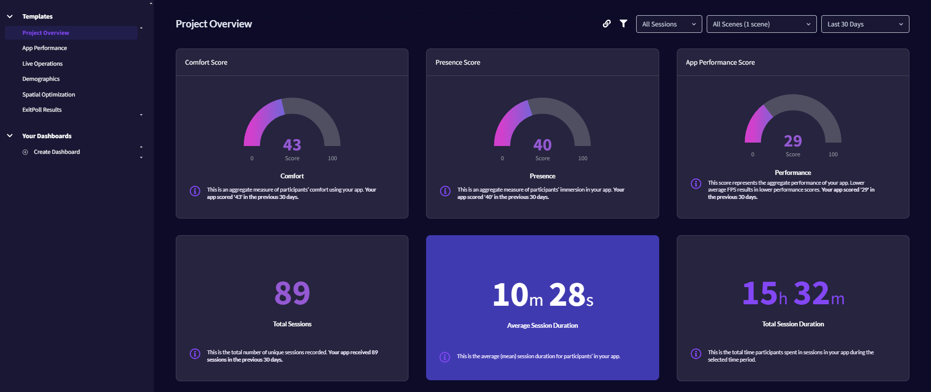Viewport: 931px width, 392px height.
Task: Click the copy link icon
Action: 606,24
